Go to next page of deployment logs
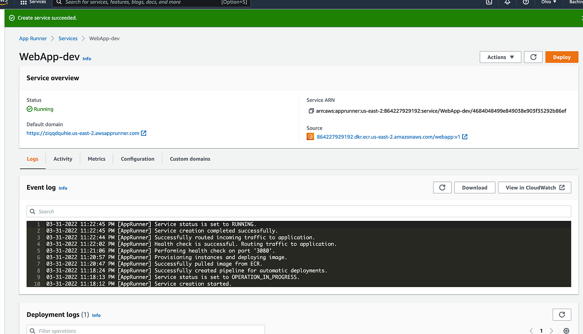 tap(551, 331)
